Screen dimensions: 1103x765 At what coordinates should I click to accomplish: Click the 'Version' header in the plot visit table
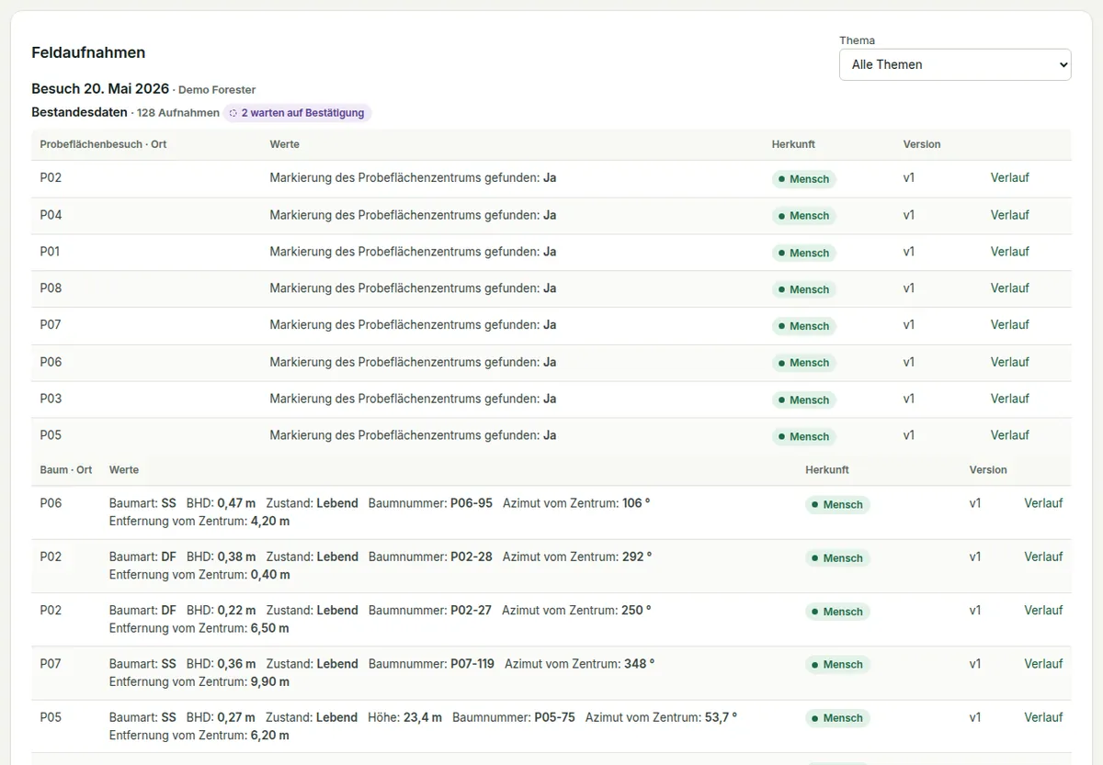pyautogui.click(x=922, y=144)
